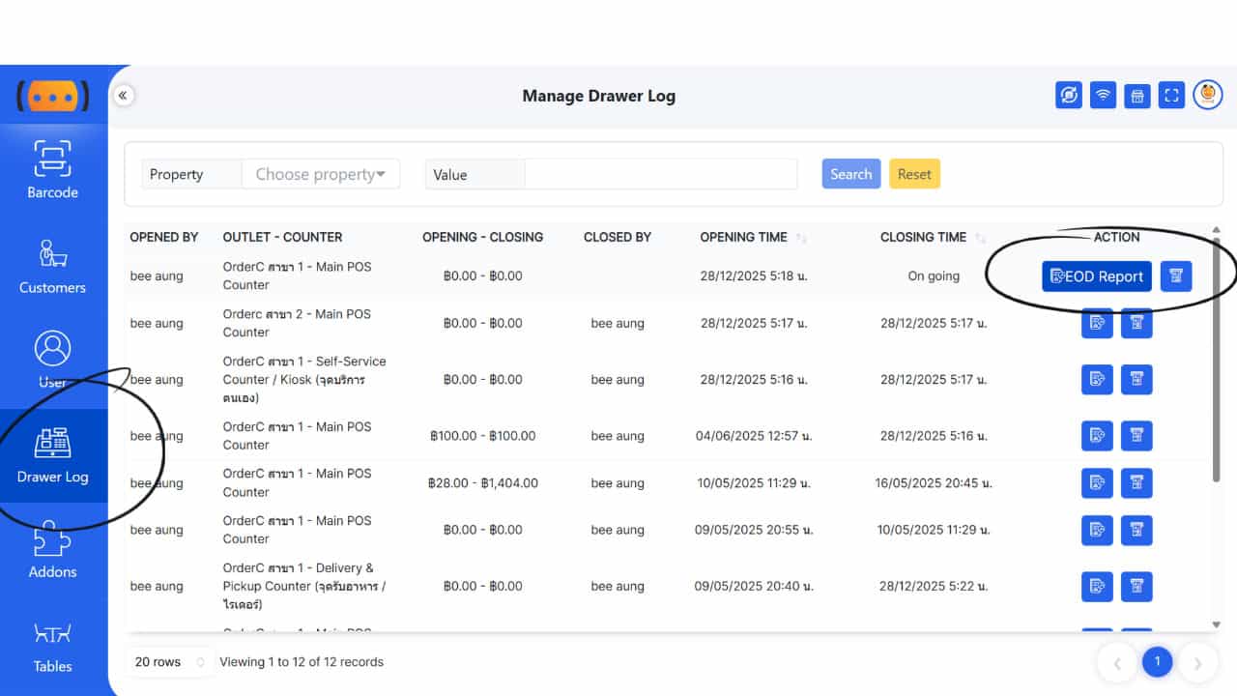Collapse the sidebar with the double-chevron button

pyautogui.click(x=124, y=96)
